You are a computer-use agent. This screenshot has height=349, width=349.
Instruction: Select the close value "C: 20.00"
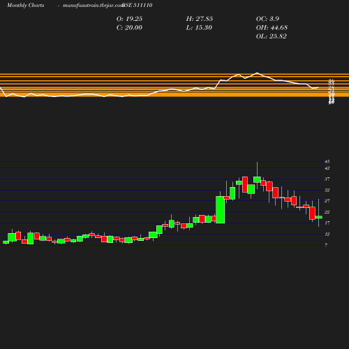click(x=129, y=28)
